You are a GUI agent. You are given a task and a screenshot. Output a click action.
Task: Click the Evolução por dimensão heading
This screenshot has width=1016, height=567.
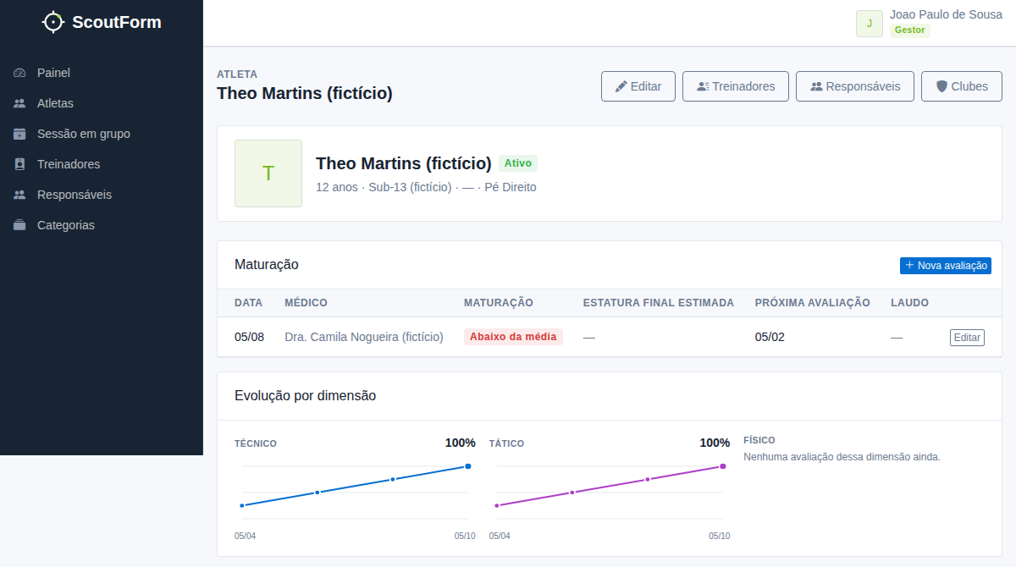pos(305,395)
